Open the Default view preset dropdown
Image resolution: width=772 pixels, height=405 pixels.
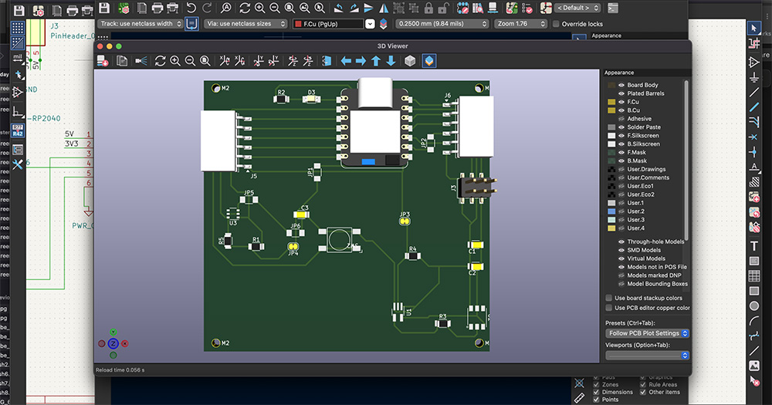pos(577,8)
